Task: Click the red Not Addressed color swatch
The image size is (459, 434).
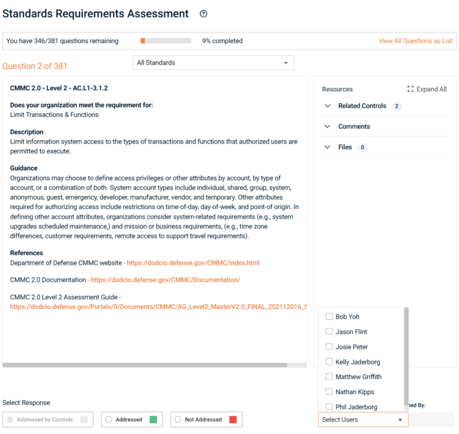Action: click(x=233, y=420)
